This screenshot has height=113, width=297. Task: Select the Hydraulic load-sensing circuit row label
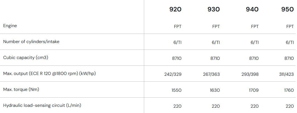pos(42,105)
